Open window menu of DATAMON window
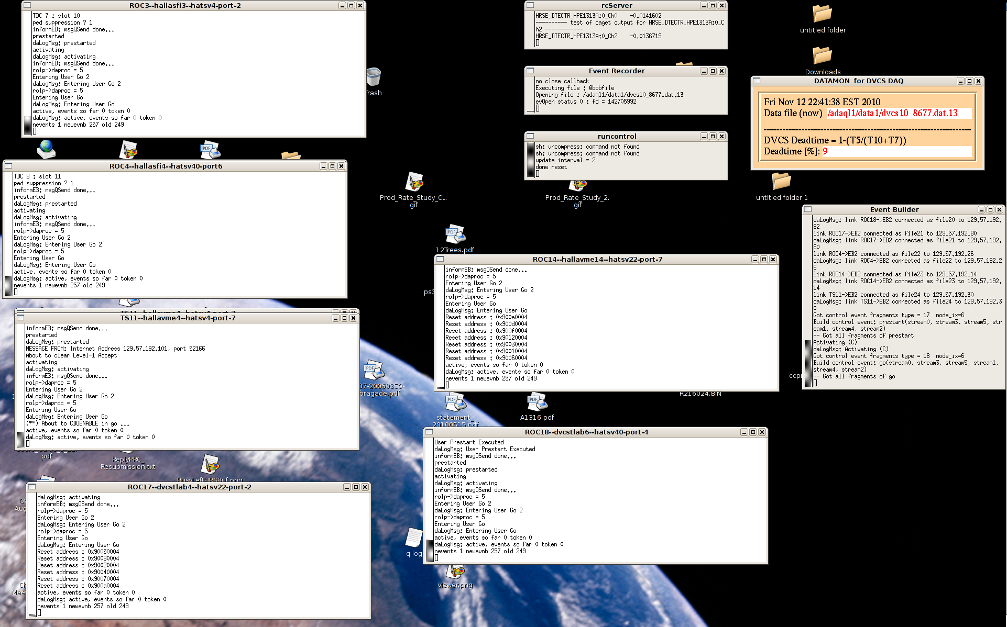Viewport: 1007px width, 627px height. (757, 81)
